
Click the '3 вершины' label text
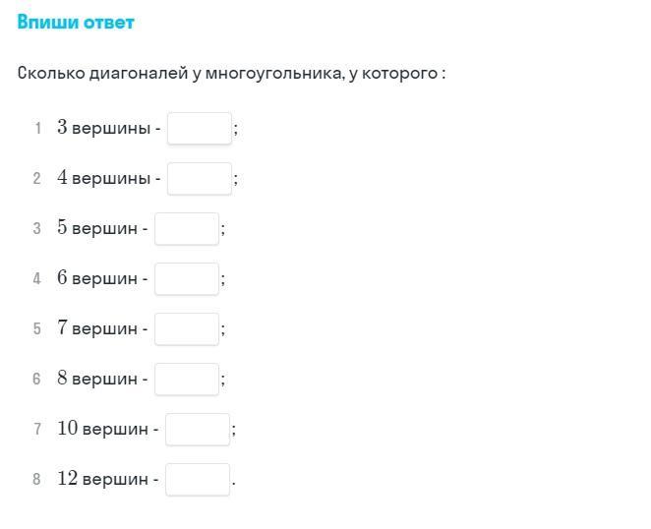coord(104,128)
